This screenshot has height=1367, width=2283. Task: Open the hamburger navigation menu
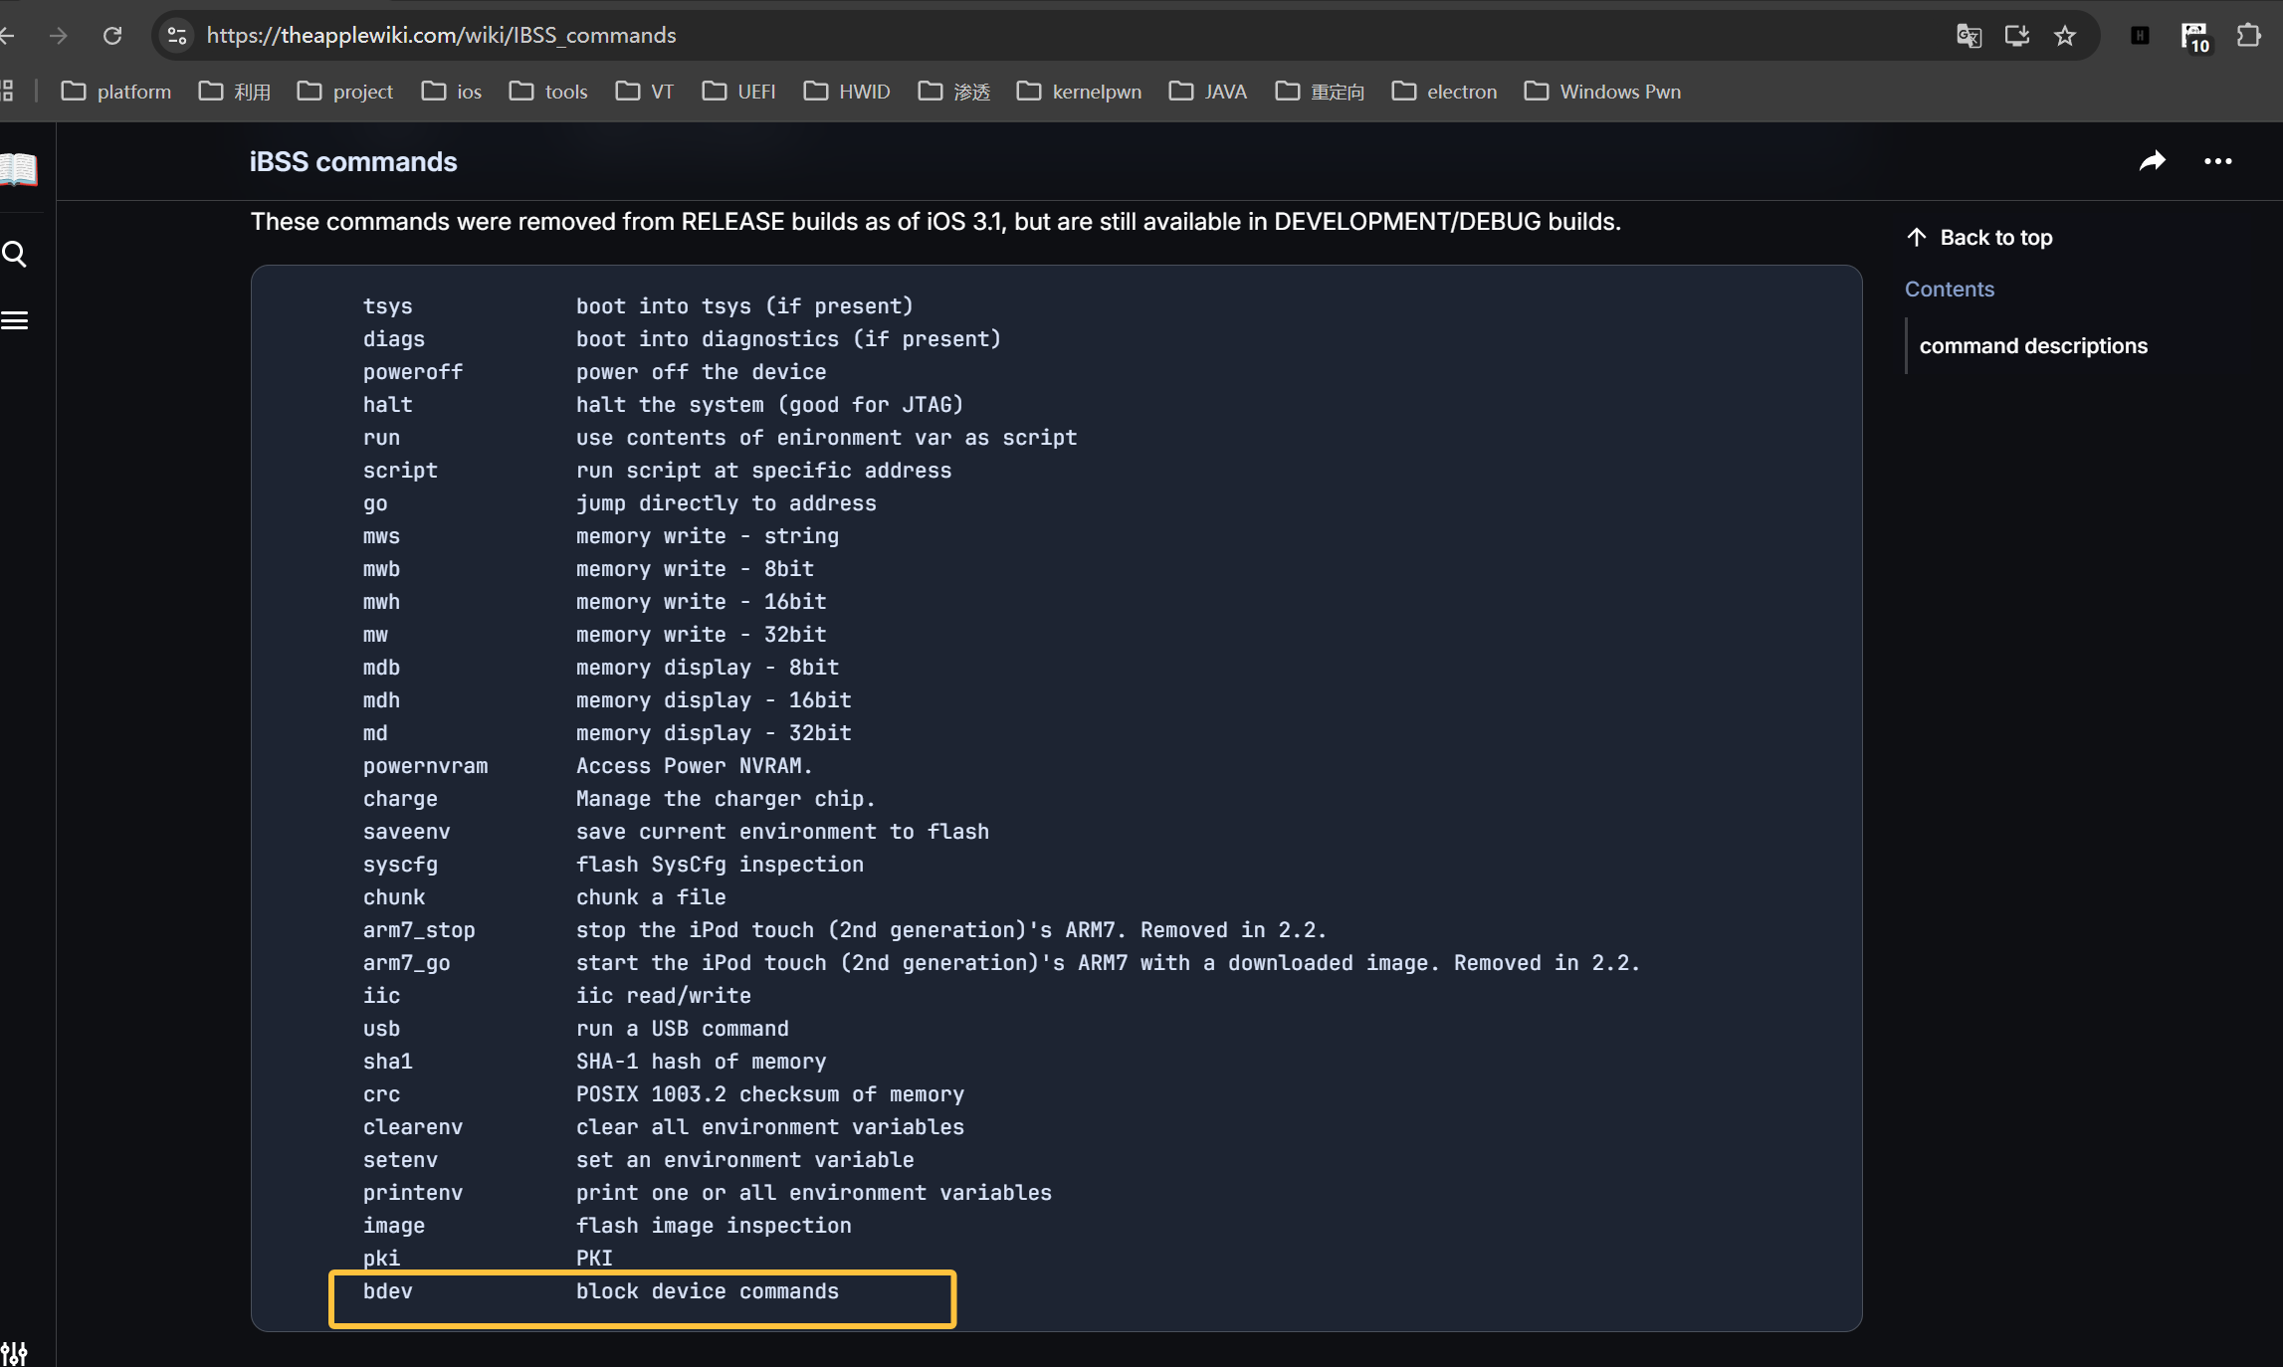coord(15,320)
